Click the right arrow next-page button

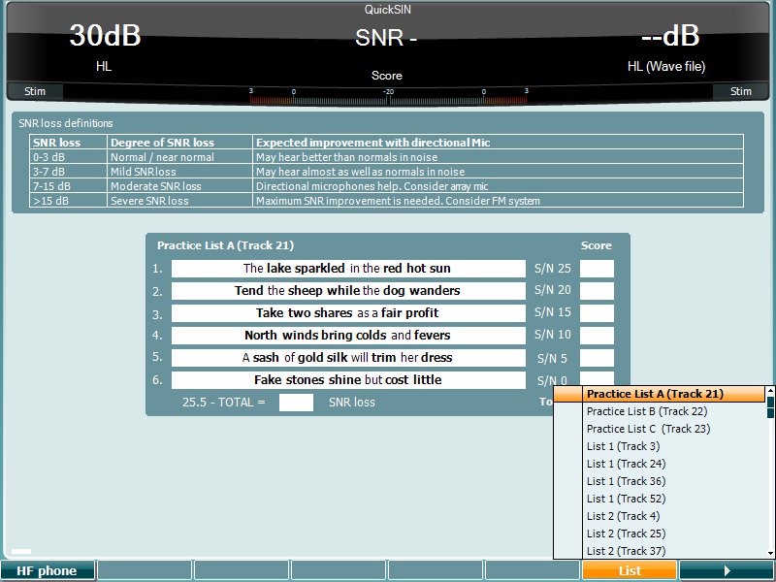[x=727, y=570]
